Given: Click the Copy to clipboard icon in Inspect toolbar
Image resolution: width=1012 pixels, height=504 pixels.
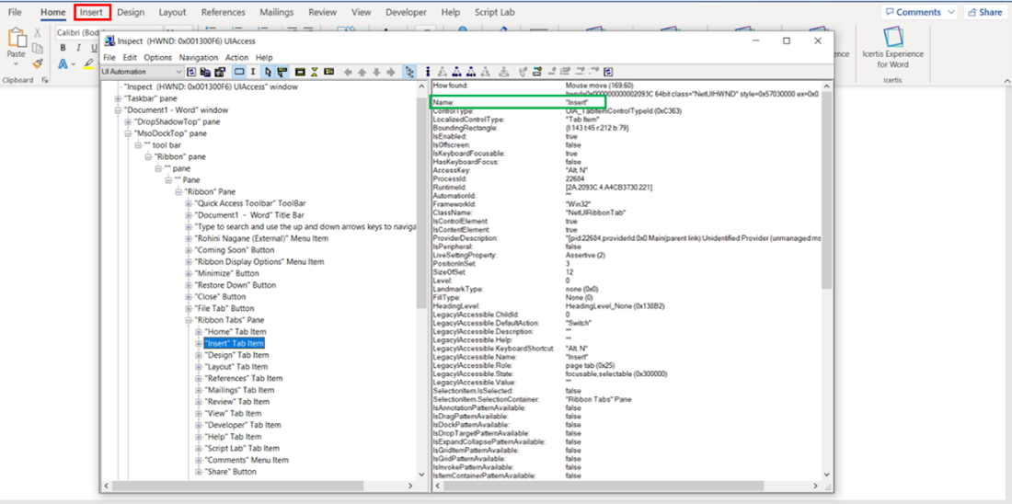Looking at the screenshot, I should coord(205,72).
